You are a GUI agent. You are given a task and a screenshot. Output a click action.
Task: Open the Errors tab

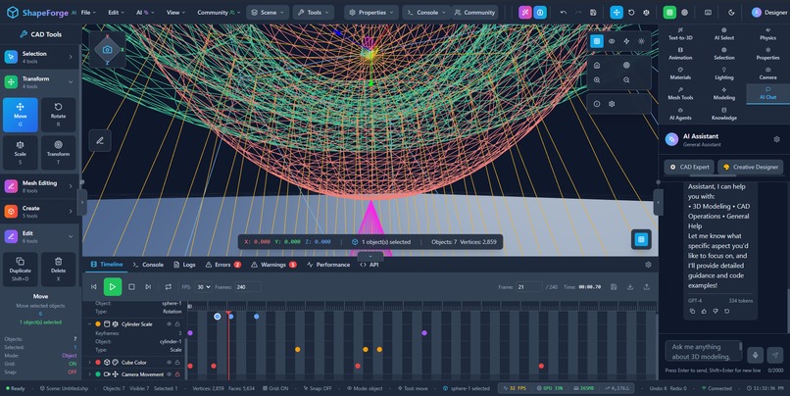(223, 265)
